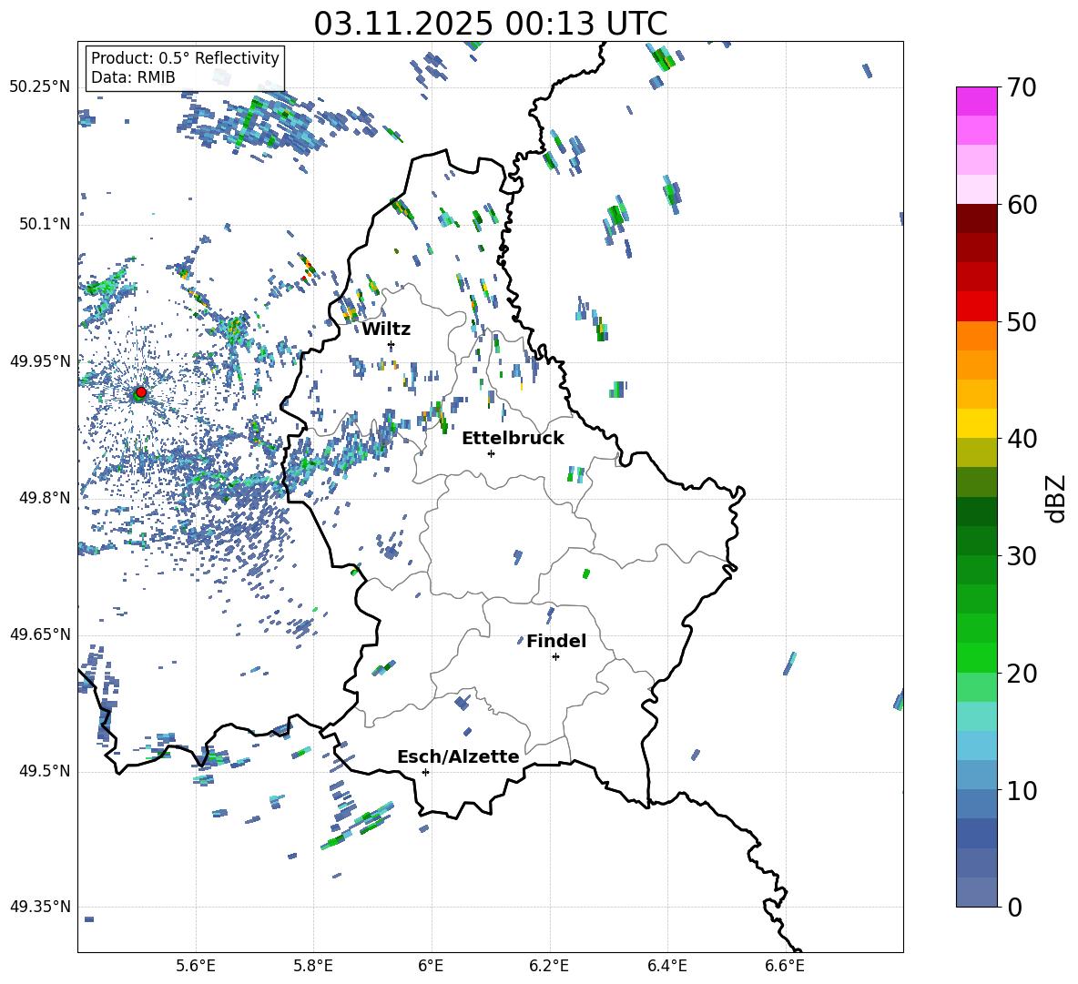This screenshot has height=984, width=1078.
Task: Select the Wiltz city label
Action: click(386, 329)
